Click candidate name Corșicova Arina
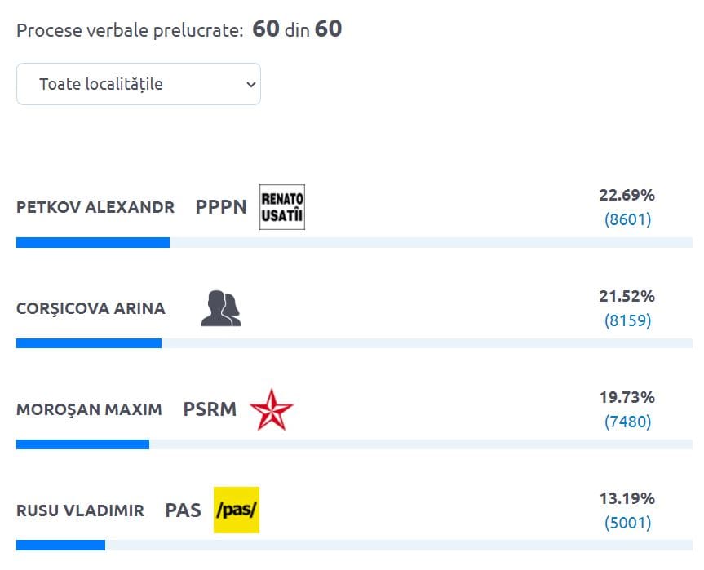This screenshot has width=704, height=570. point(91,309)
